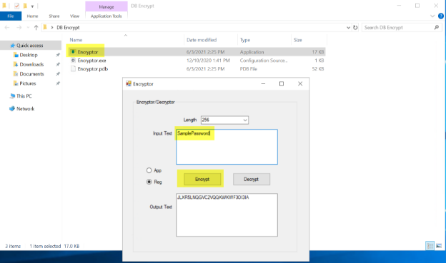This screenshot has width=446, height=263.
Task: Go up one folder with Up arrow
Action: pos(36,28)
